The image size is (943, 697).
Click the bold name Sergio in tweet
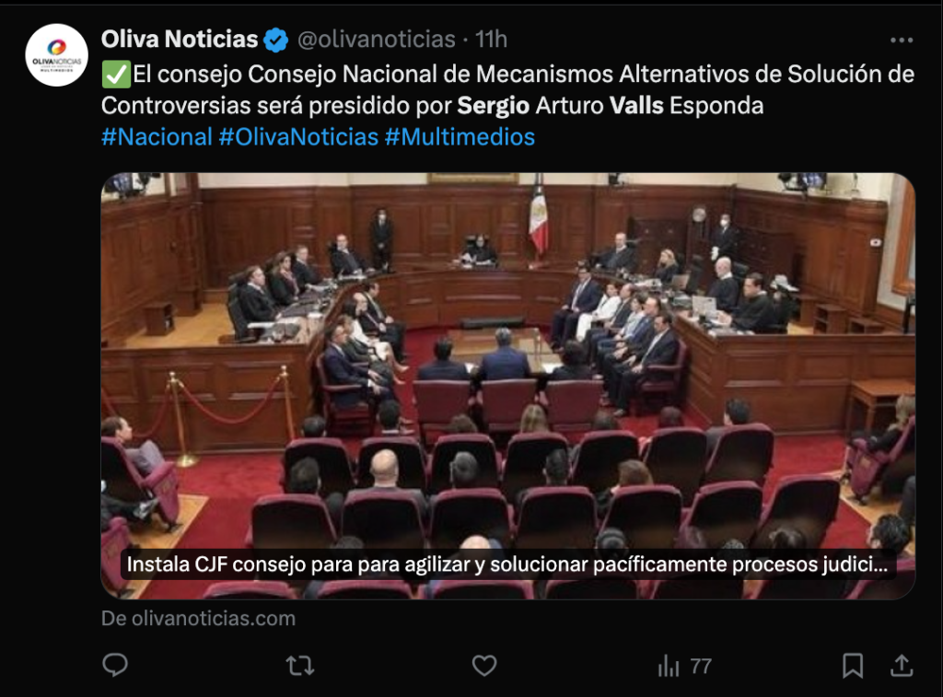click(494, 106)
